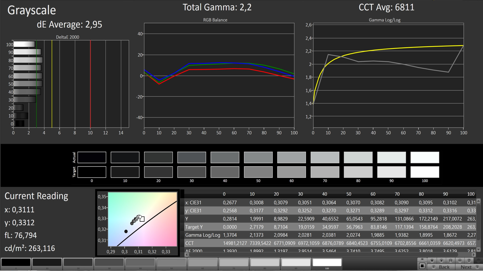Select the 80 percent bottom patch

[265, 262]
